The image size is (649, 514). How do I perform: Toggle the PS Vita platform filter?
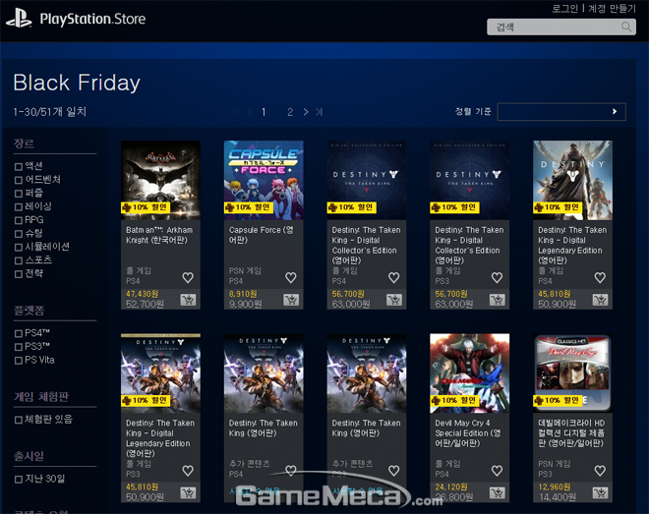[x=19, y=360]
